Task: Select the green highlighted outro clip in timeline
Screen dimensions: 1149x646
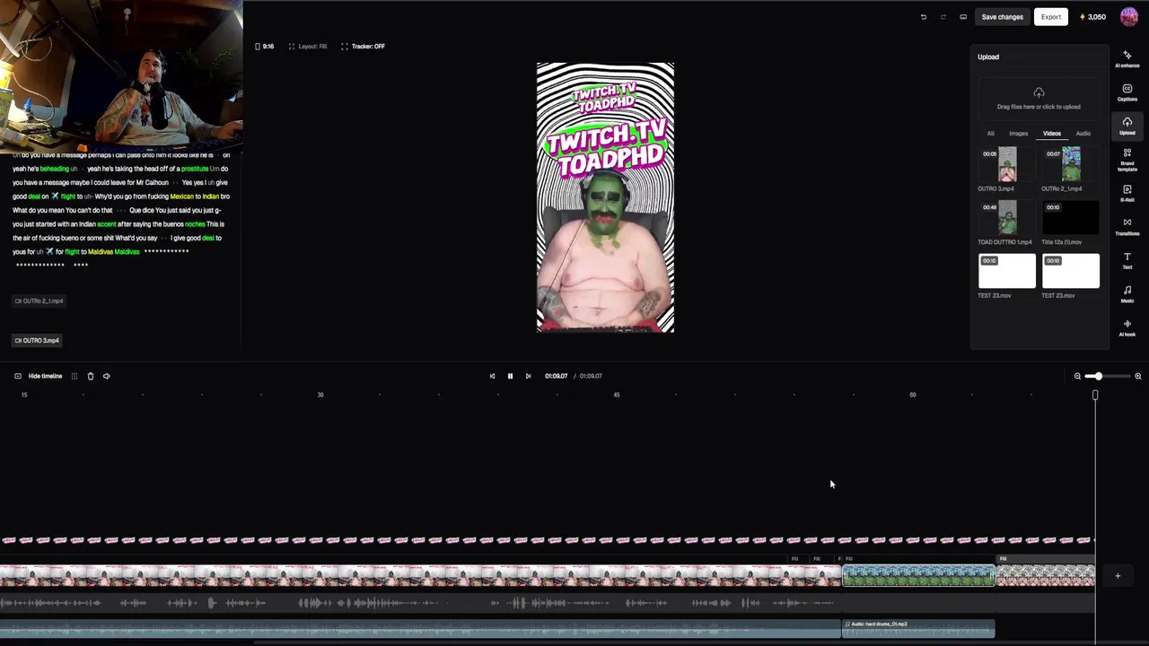Action: (x=918, y=576)
